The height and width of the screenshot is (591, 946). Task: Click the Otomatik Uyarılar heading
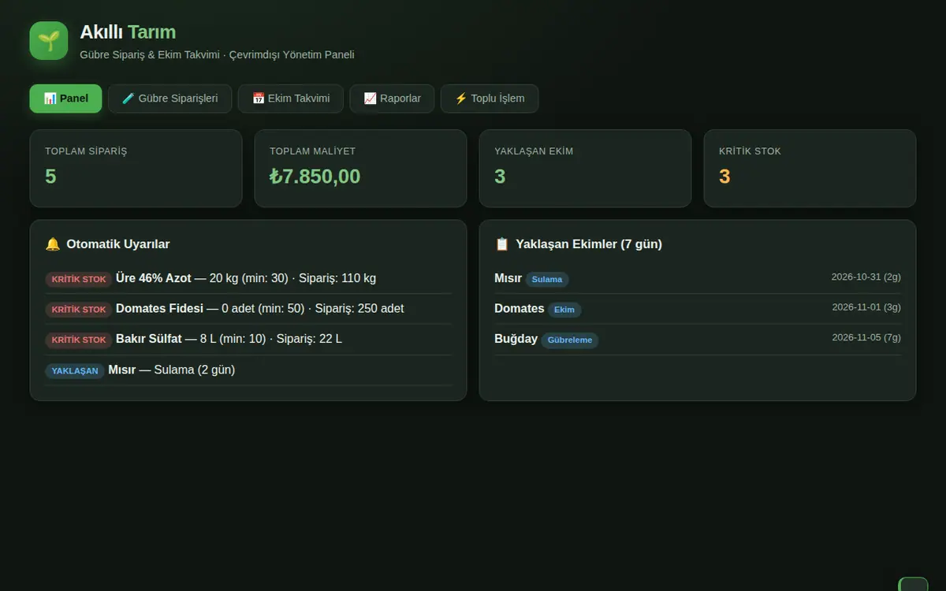pyautogui.click(x=118, y=244)
